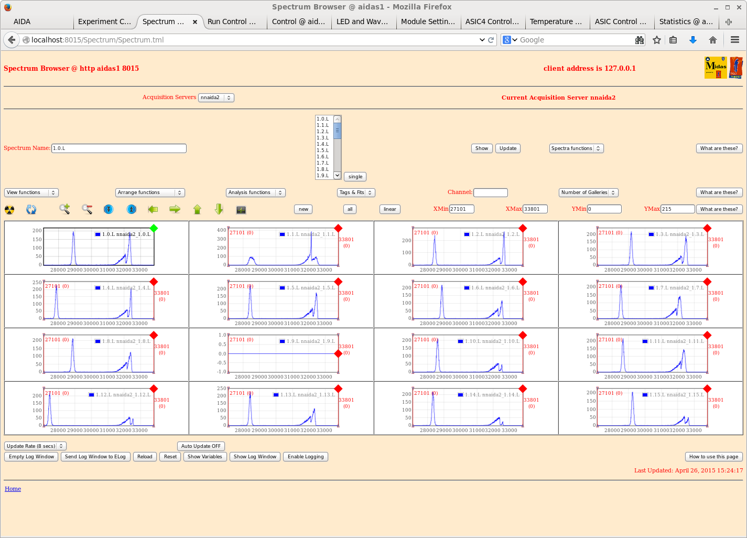Click the Enable Logging button
The height and width of the screenshot is (538, 747).
[x=306, y=457]
